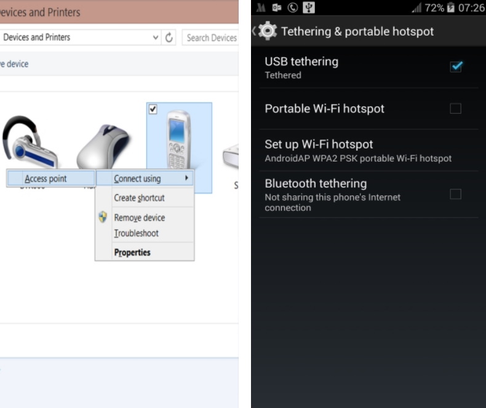Screen dimensions: 486x408
Task: Enable the Portable Wi-Fi hotspot checkbox
Action: tap(455, 109)
